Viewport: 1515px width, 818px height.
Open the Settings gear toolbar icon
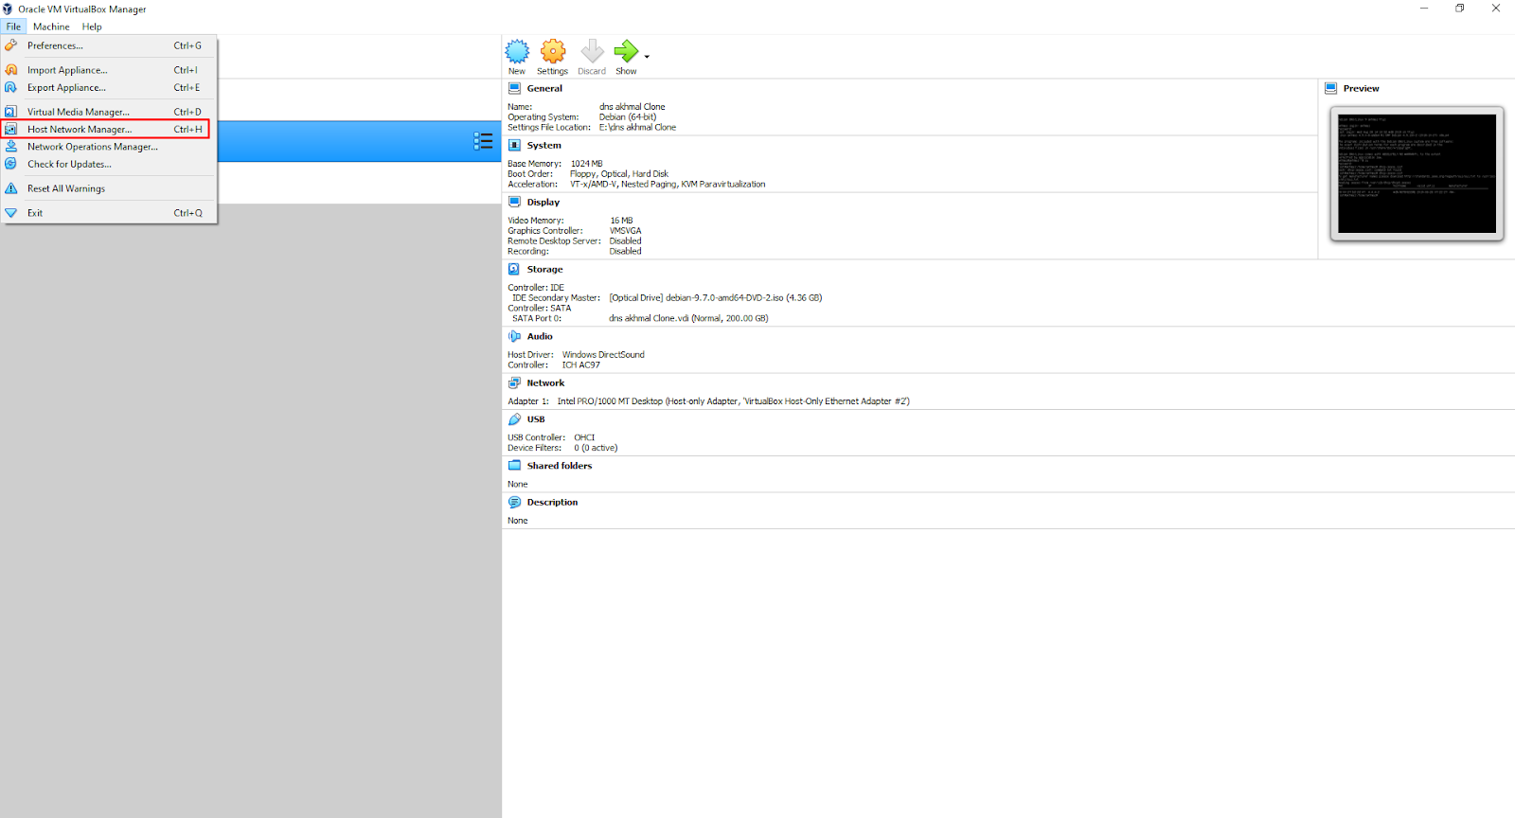(553, 51)
